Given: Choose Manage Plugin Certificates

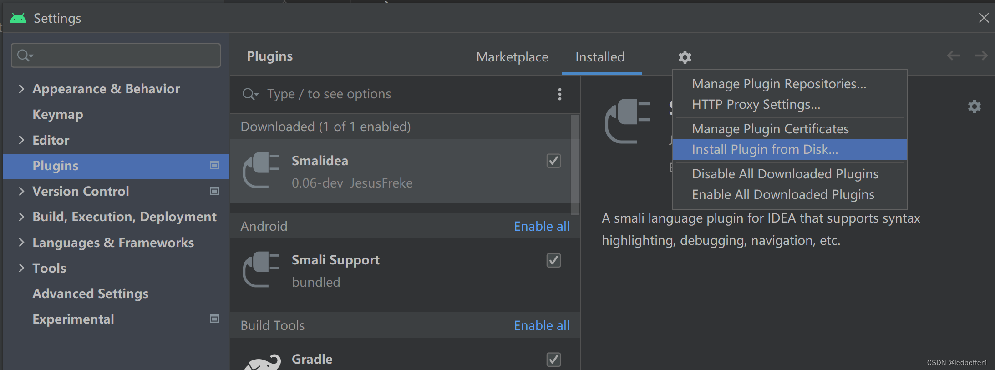Looking at the screenshot, I should click(790, 129).
